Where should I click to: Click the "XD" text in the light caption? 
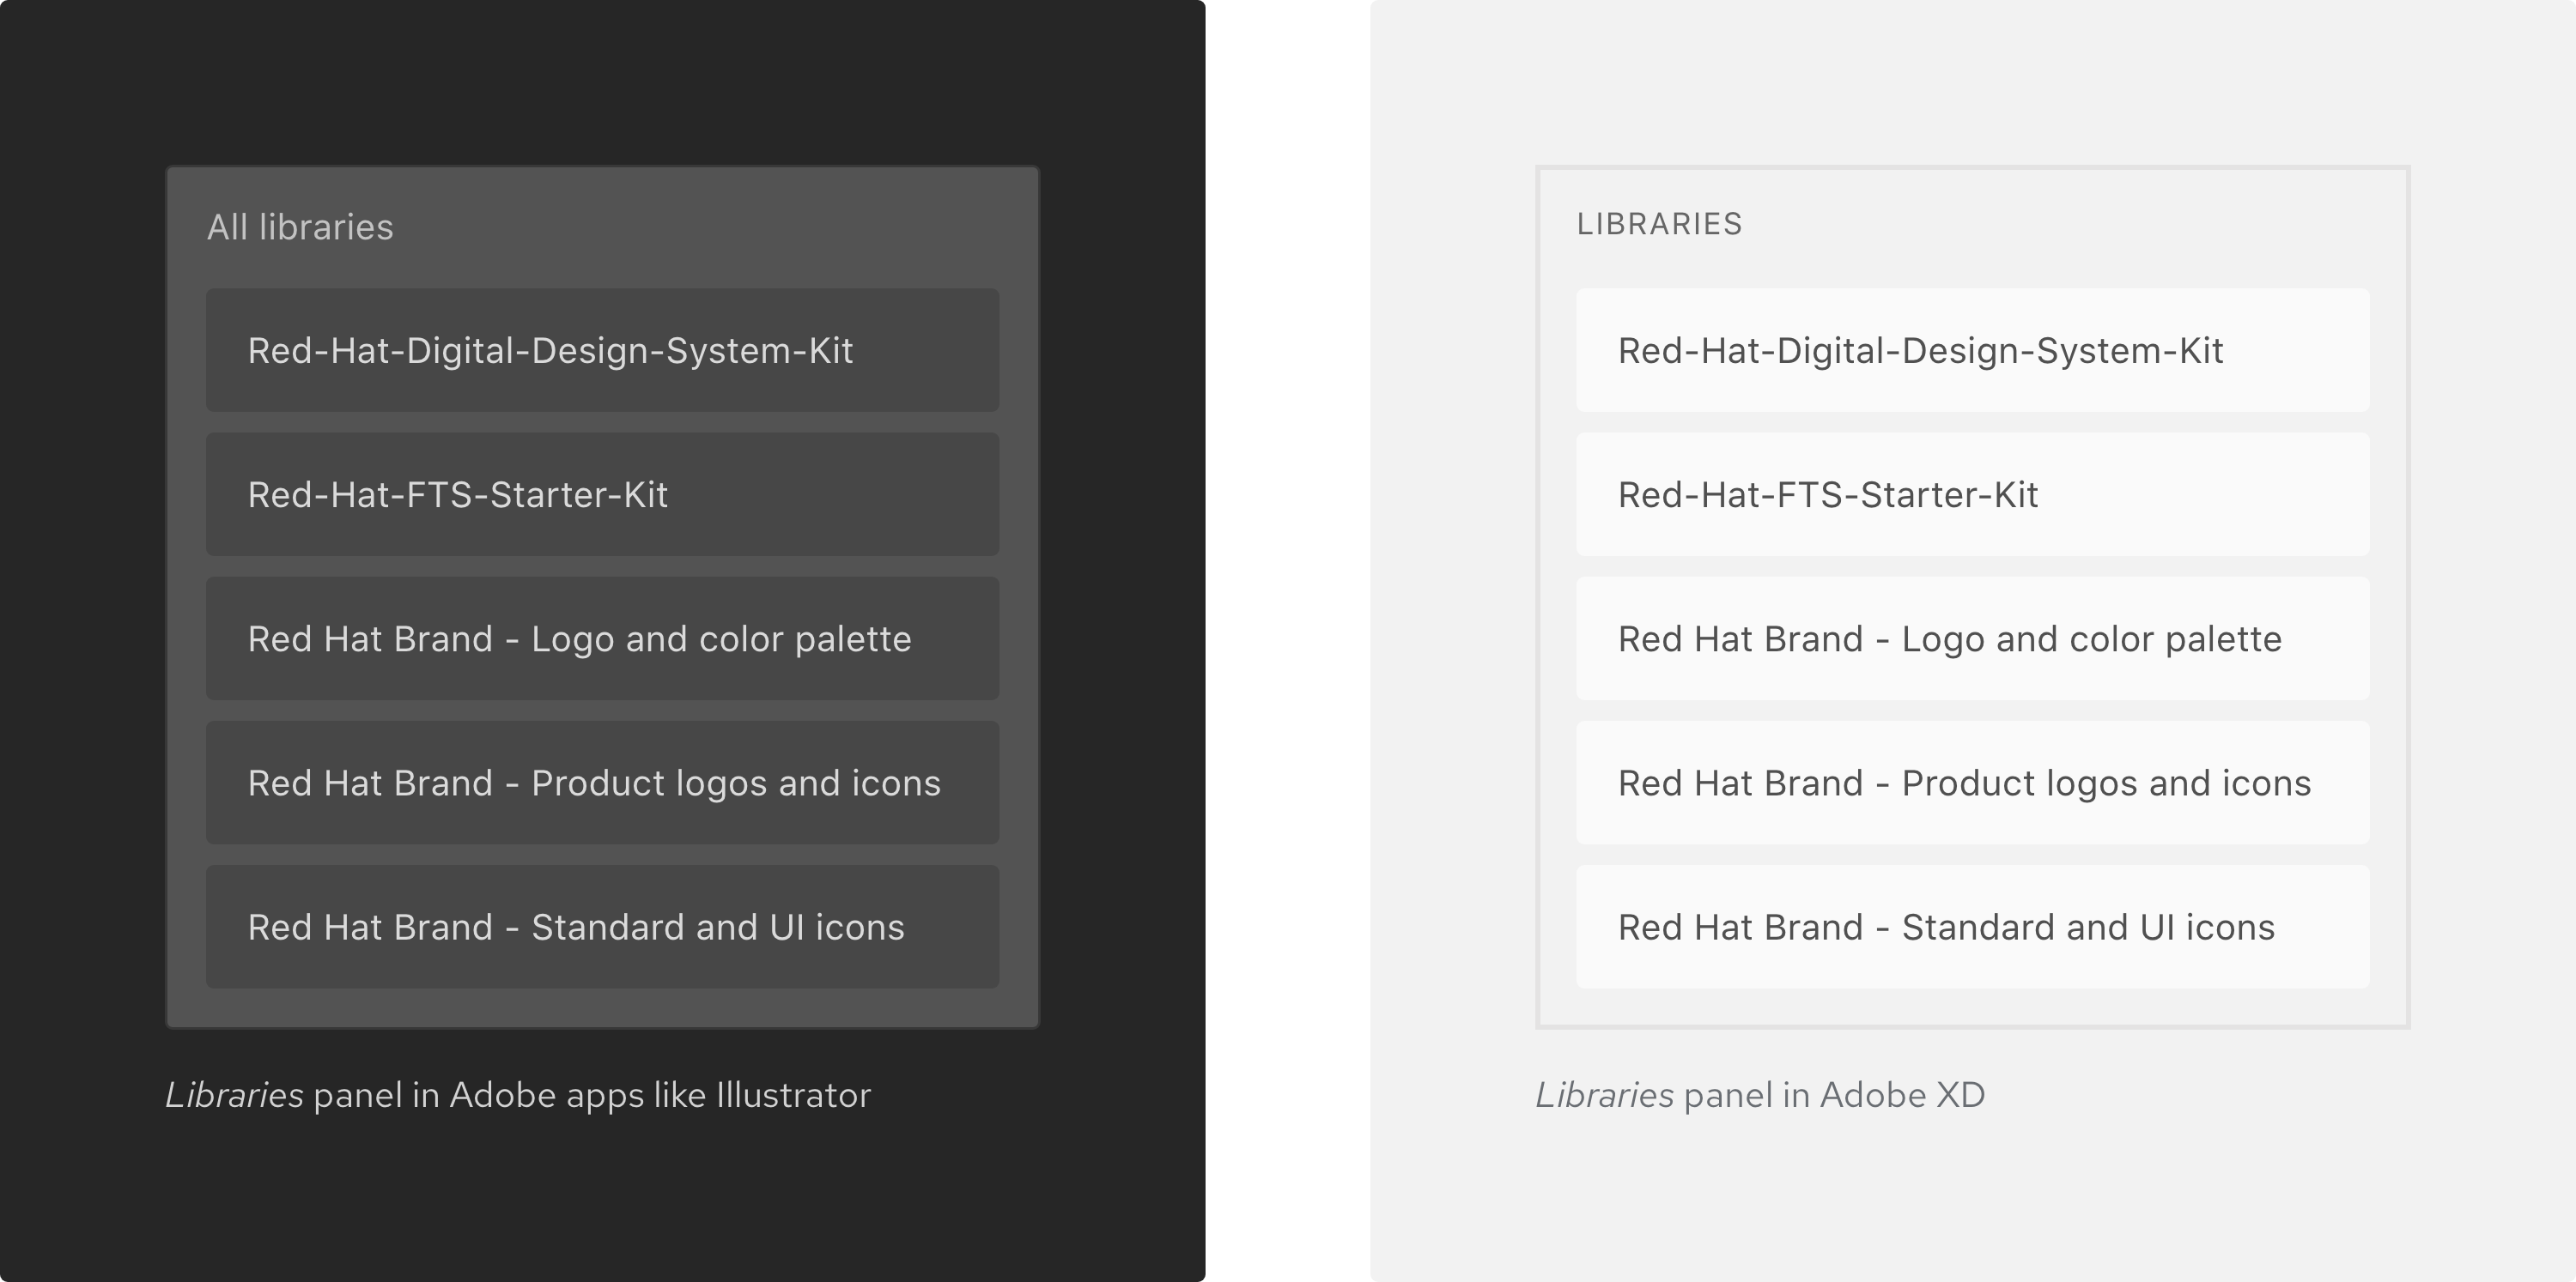coord(1960,1095)
